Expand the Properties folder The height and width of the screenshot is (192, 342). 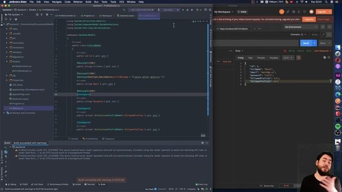pos(7,80)
